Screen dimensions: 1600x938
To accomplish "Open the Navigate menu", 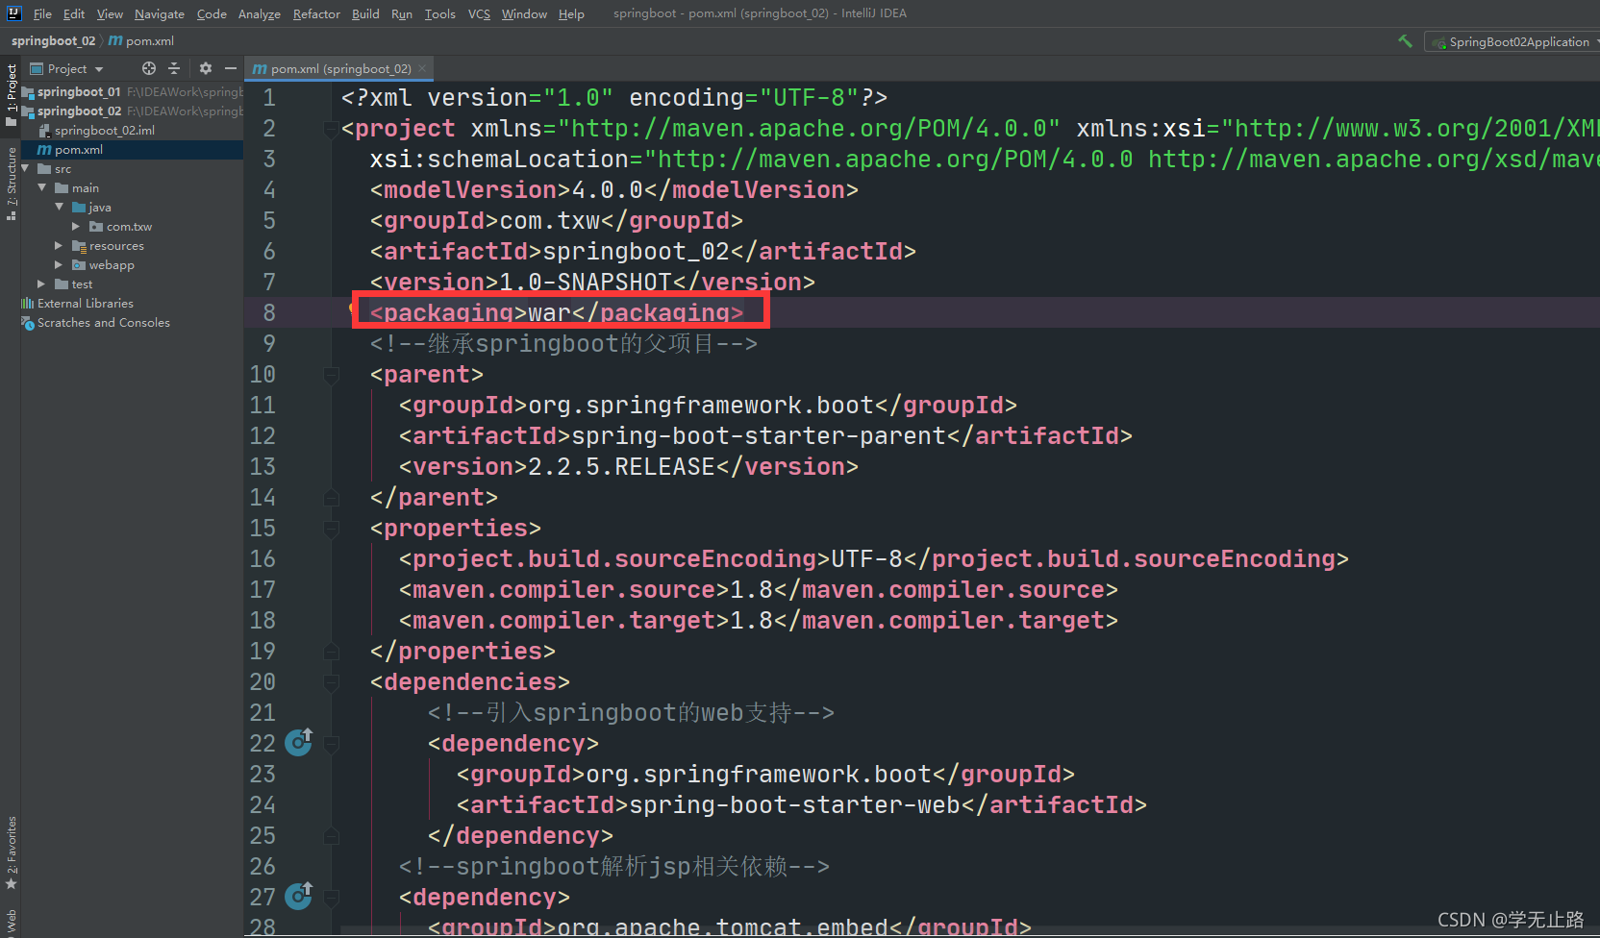I will pos(160,13).
